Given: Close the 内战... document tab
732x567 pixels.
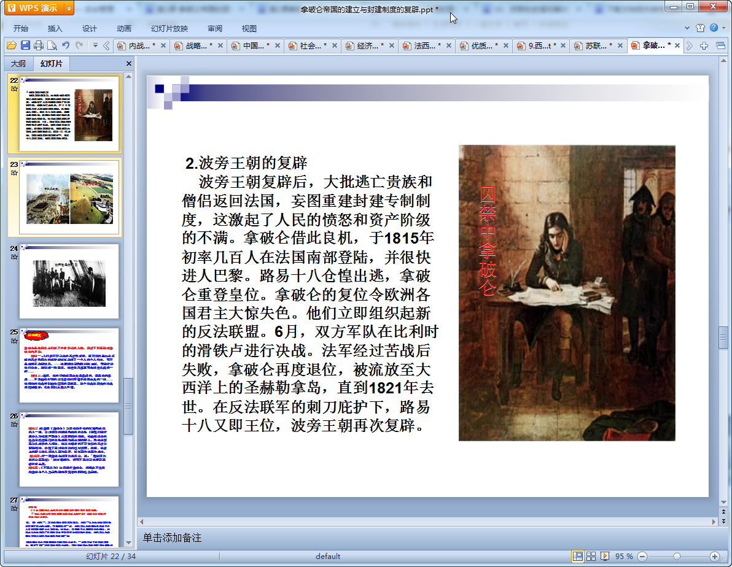Looking at the screenshot, I should 163,45.
